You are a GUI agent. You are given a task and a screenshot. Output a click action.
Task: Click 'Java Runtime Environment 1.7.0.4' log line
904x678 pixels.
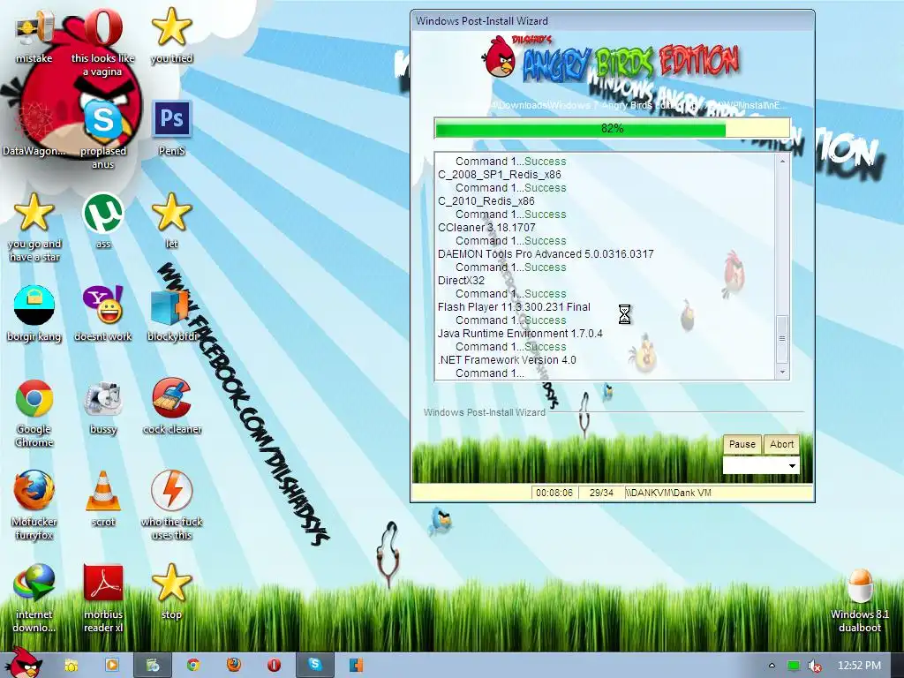pyautogui.click(x=520, y=334)
